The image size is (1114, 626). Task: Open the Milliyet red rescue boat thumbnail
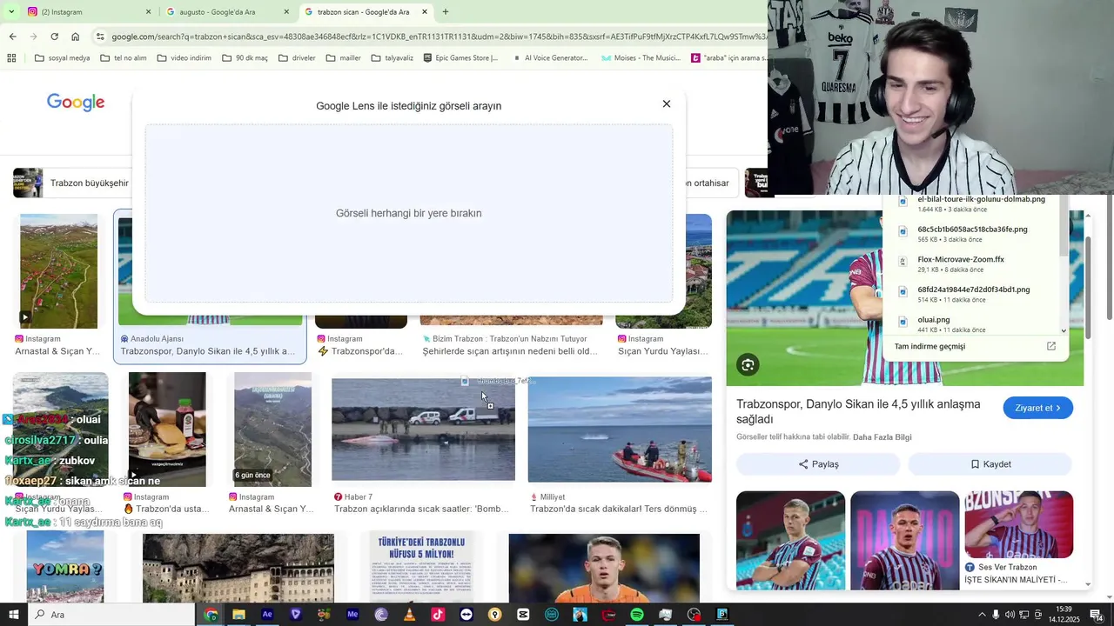(x=620, y=429)
